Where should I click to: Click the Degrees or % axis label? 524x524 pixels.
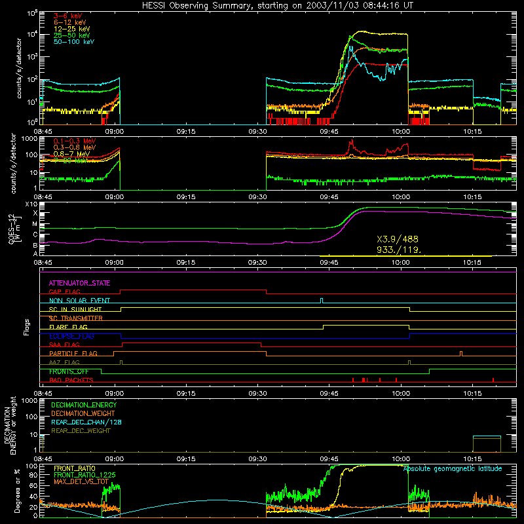tap(17, 491)
